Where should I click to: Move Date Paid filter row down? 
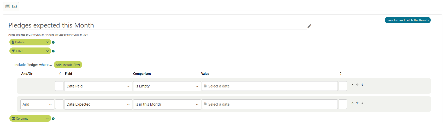pos(362,85)
